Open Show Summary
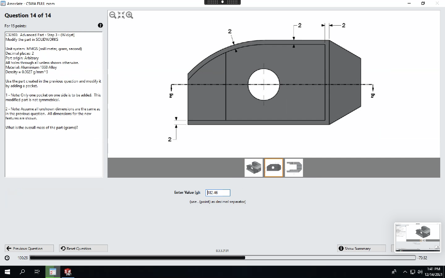The height and width of the screenshot is (278, 445). click(361, 248)
